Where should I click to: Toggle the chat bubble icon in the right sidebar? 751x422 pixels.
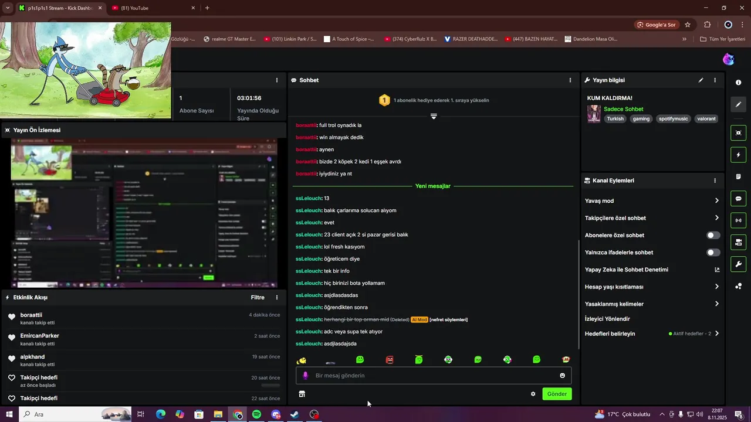(x=738, y=199)
